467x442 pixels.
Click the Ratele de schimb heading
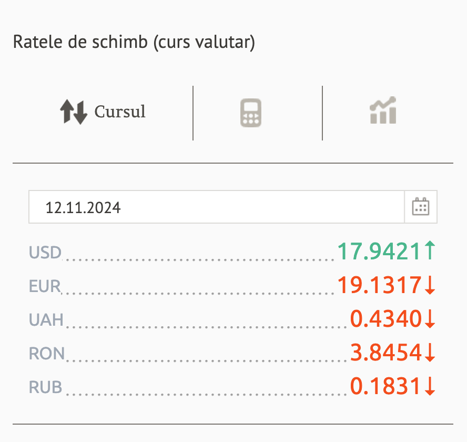point(134,42)
